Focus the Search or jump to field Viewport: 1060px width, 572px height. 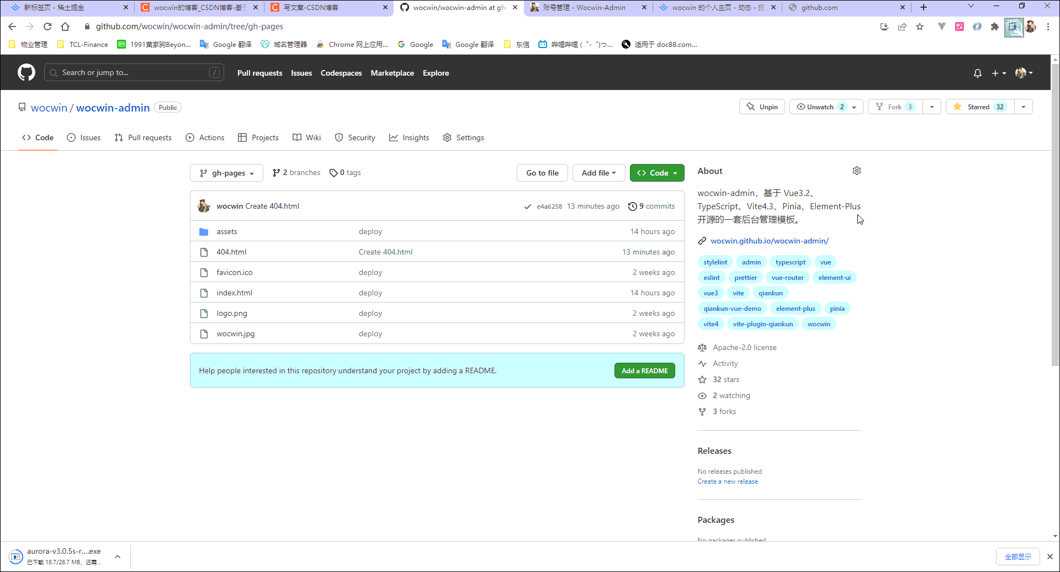pos(134,72)
